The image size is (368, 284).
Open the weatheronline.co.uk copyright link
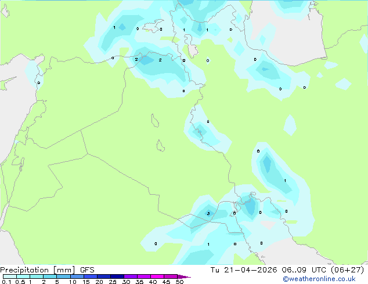click(319, 279)
